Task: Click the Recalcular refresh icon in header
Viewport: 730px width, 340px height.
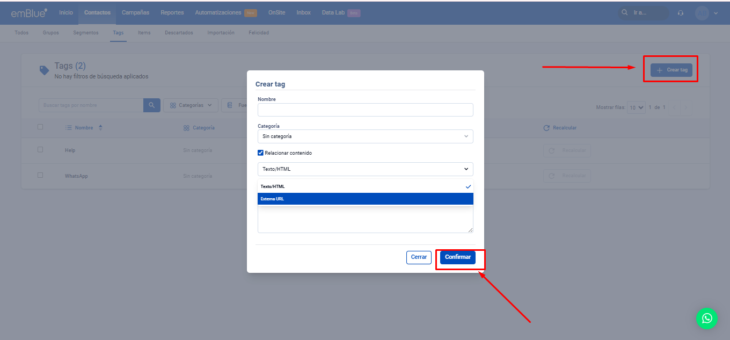Action: (546, 128)
